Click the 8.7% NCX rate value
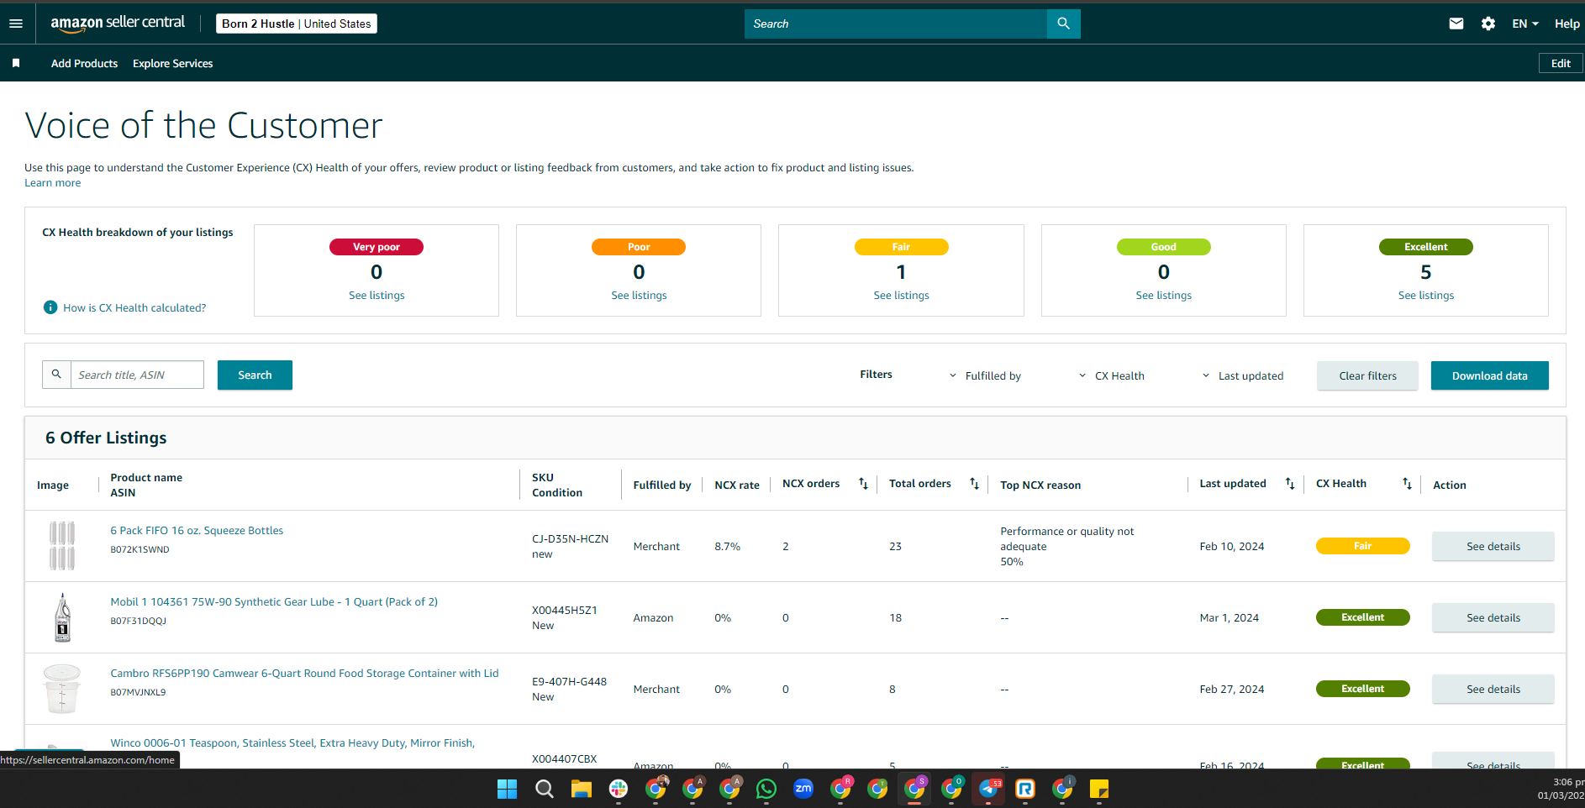Image resolution: width=1585 pixels, height=808 pixels. 727,547
